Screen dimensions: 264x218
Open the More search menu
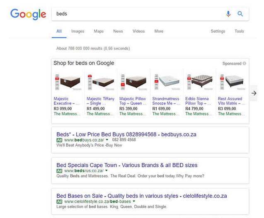[x=159, y=31]
